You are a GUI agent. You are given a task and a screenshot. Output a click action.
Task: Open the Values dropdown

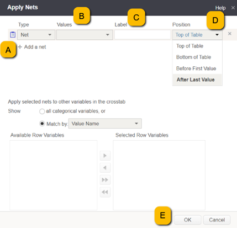click(x=85, y=35)
